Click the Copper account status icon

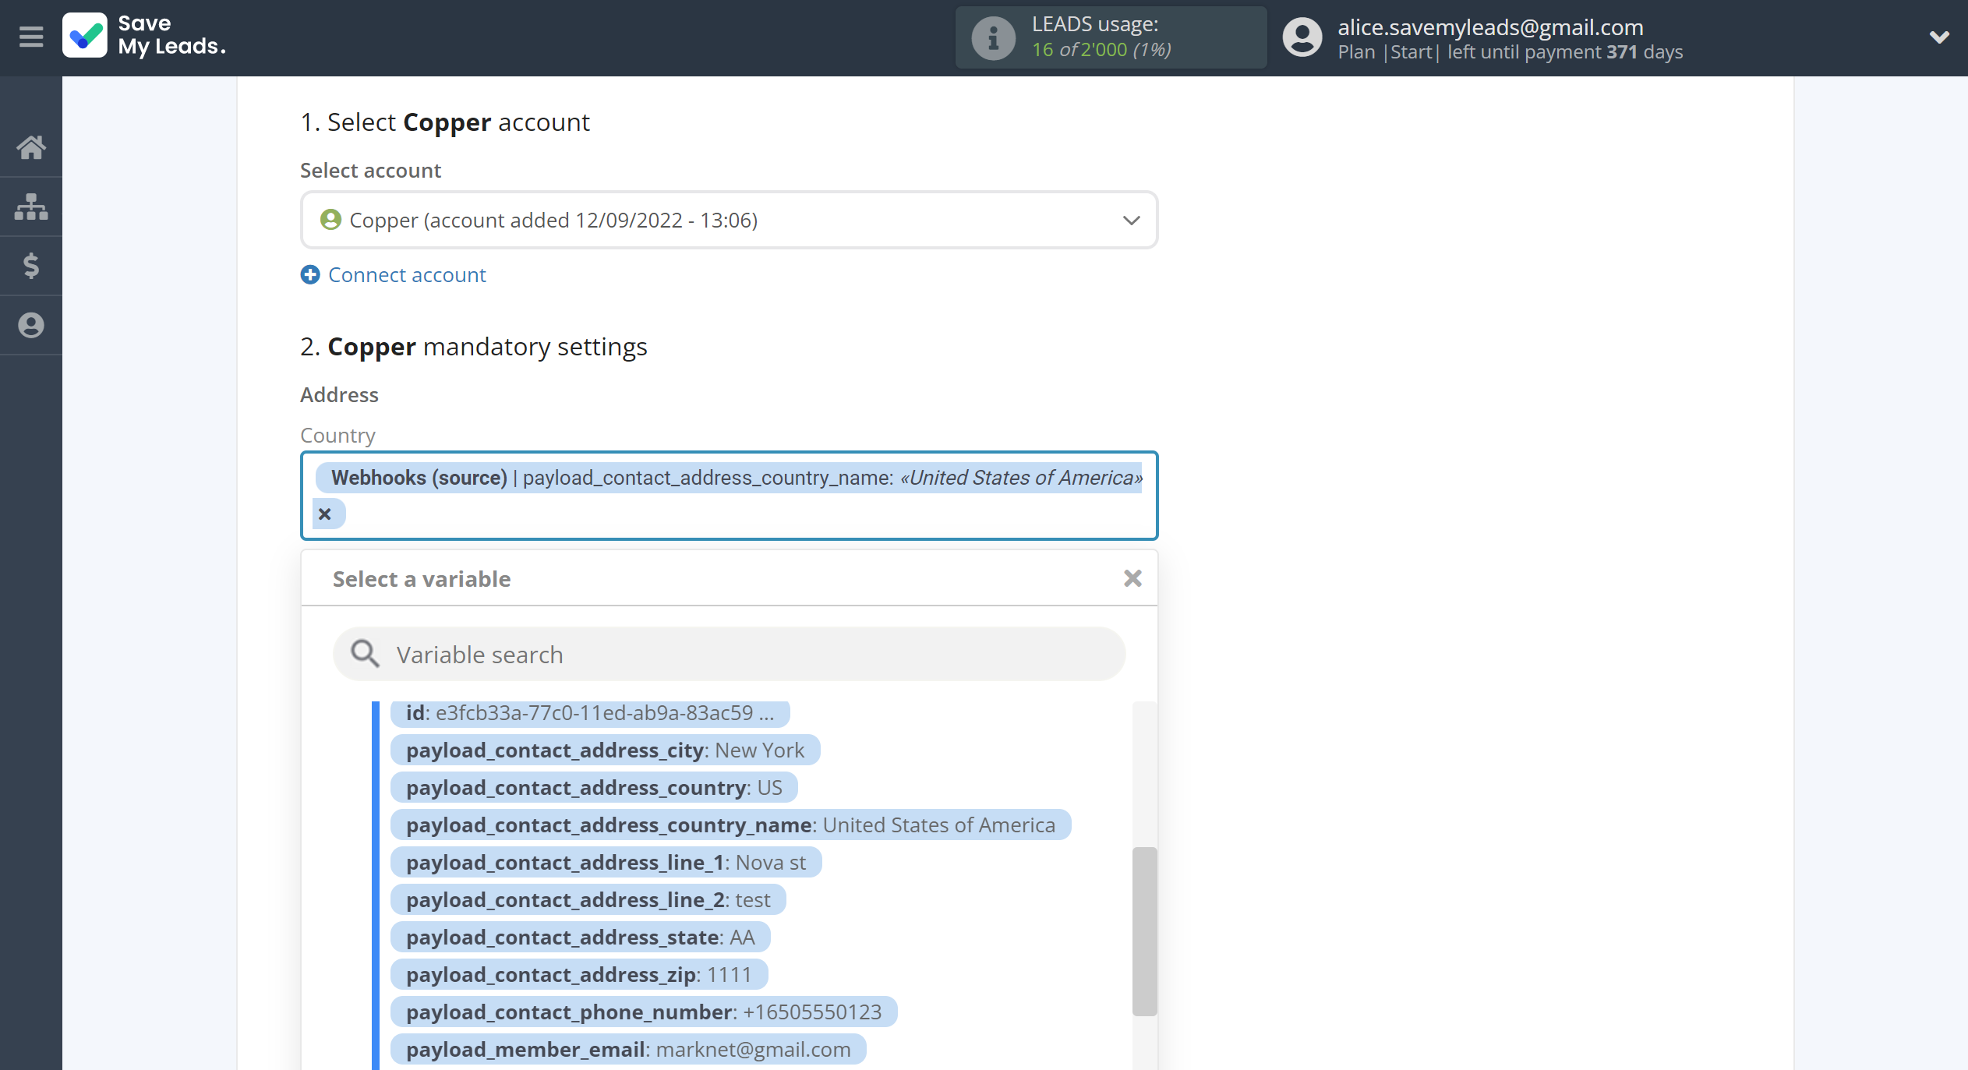330,220
